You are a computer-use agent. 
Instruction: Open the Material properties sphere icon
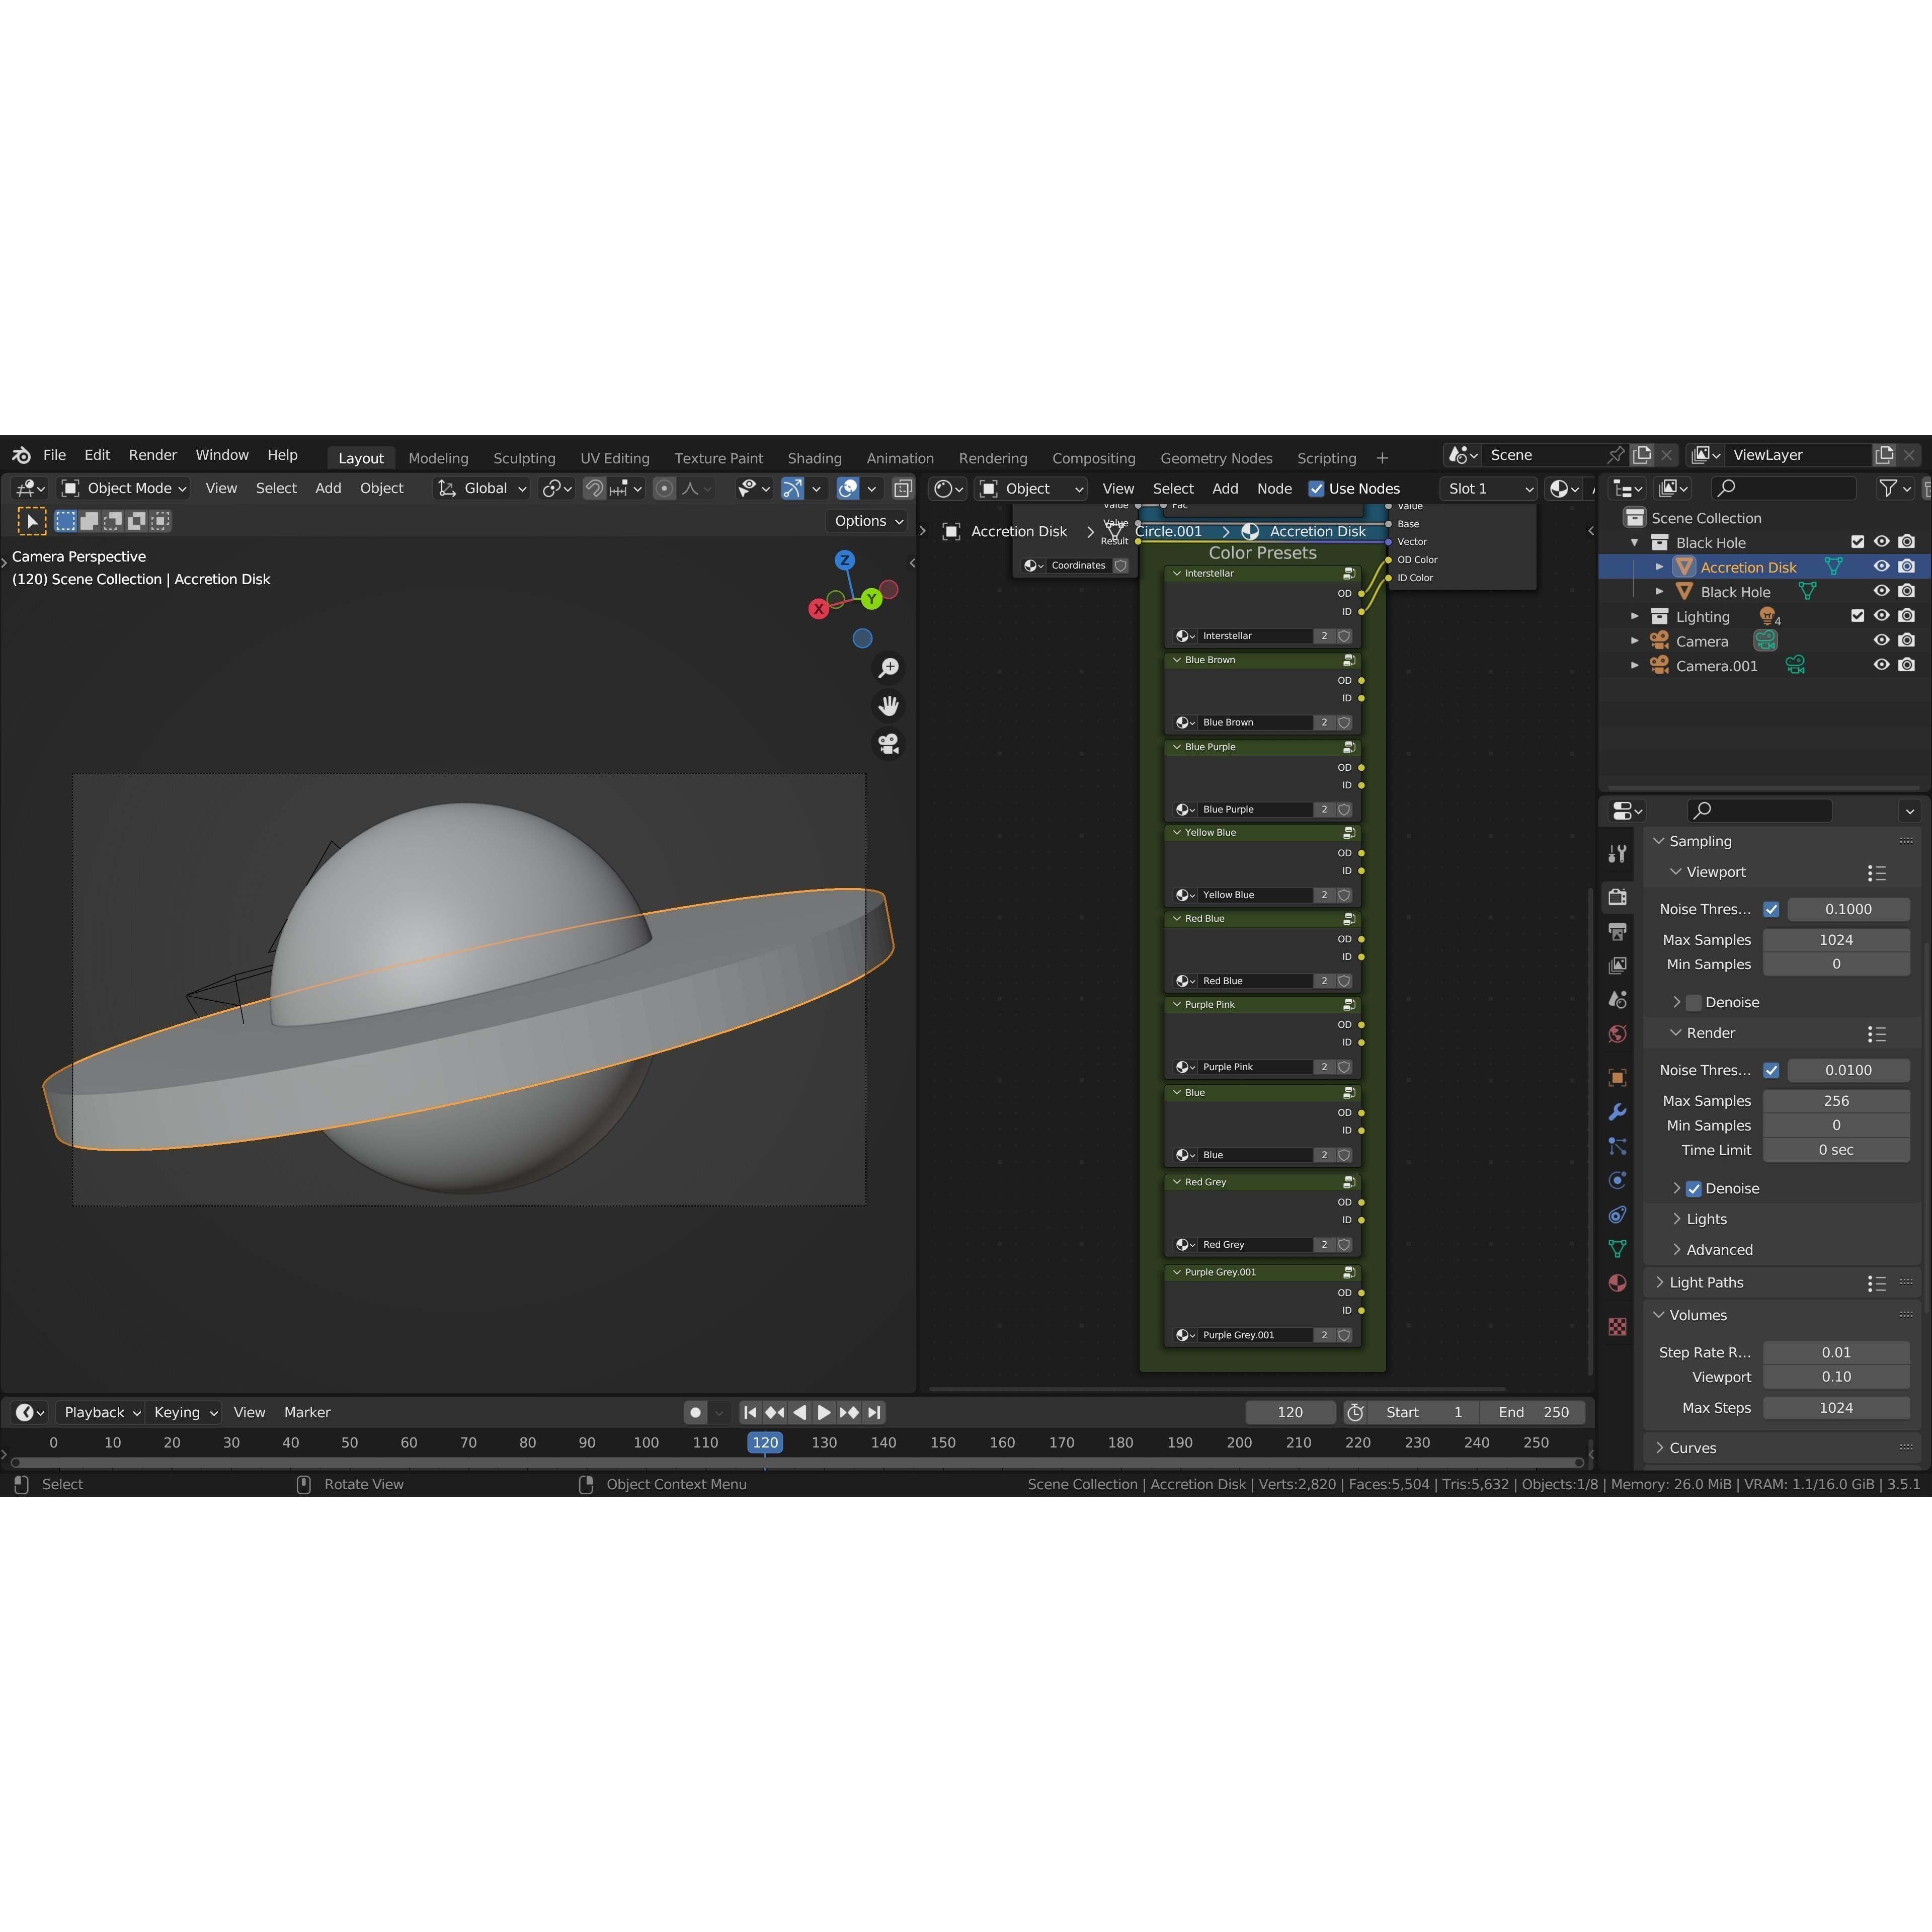click(x=1617, y=1283)
